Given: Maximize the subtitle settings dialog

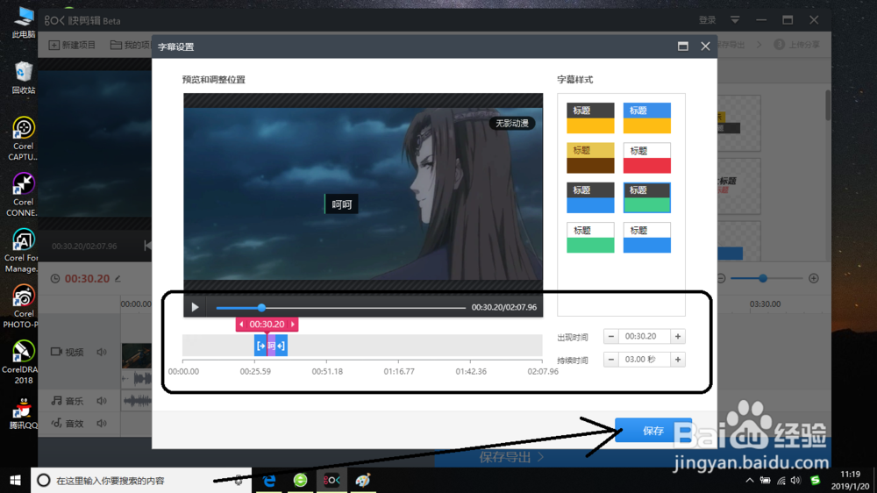Looking at the screenshot, I should (x=683, y=46).
